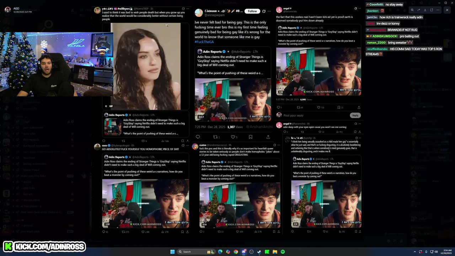Screen dimensions: 455x256
Task: Share the tweet showing 1,307 Views
Action: click(268, 137)
